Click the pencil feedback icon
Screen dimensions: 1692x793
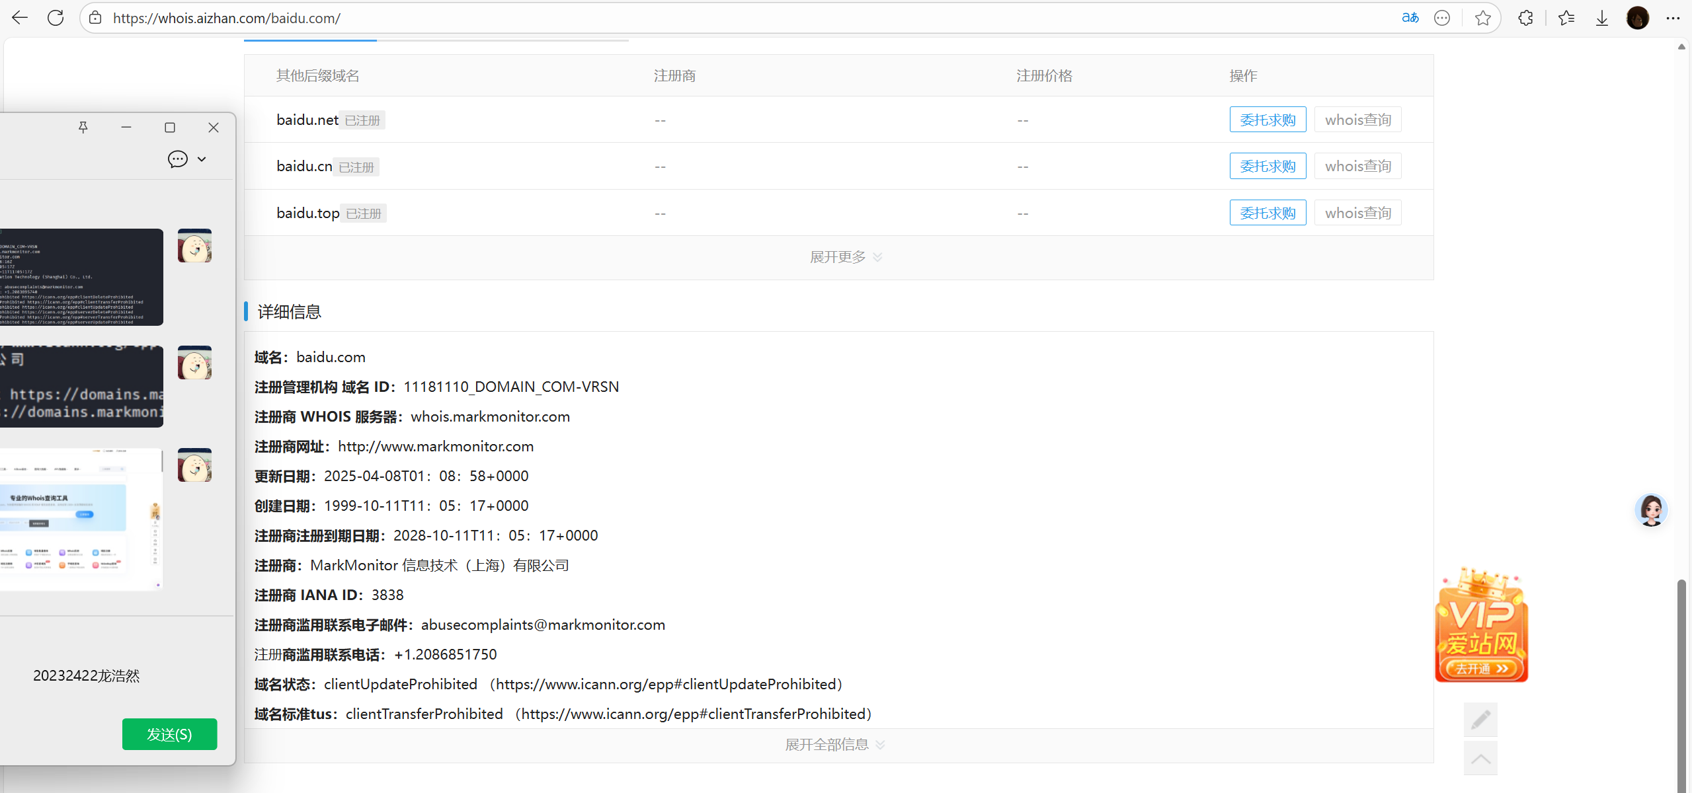pos(1480,719)
